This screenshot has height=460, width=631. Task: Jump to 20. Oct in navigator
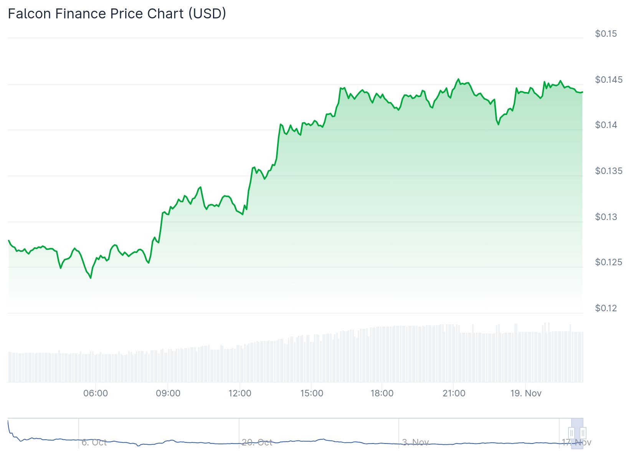click(x=257, y=442)
